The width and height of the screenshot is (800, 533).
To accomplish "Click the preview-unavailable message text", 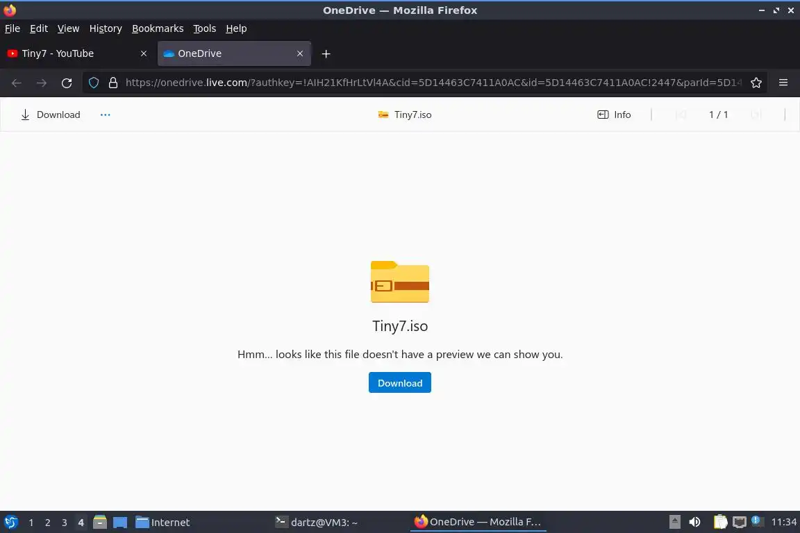I will 400,355.
